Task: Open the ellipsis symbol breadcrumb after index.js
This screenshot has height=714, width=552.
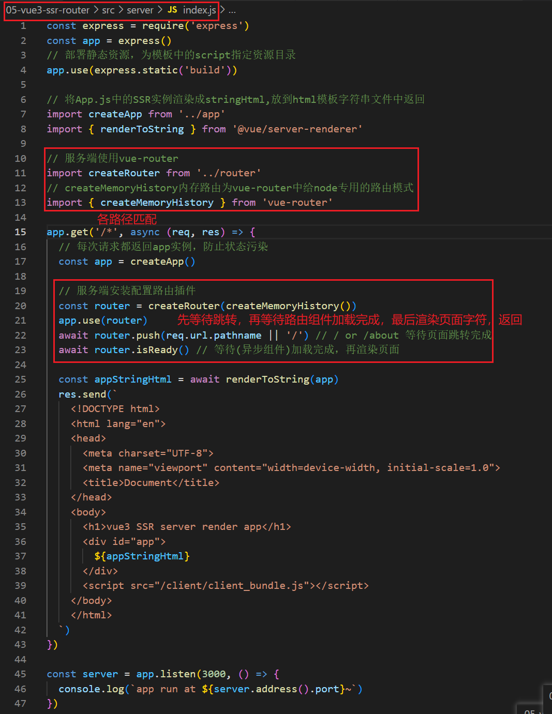Action: tap(232, 10)
